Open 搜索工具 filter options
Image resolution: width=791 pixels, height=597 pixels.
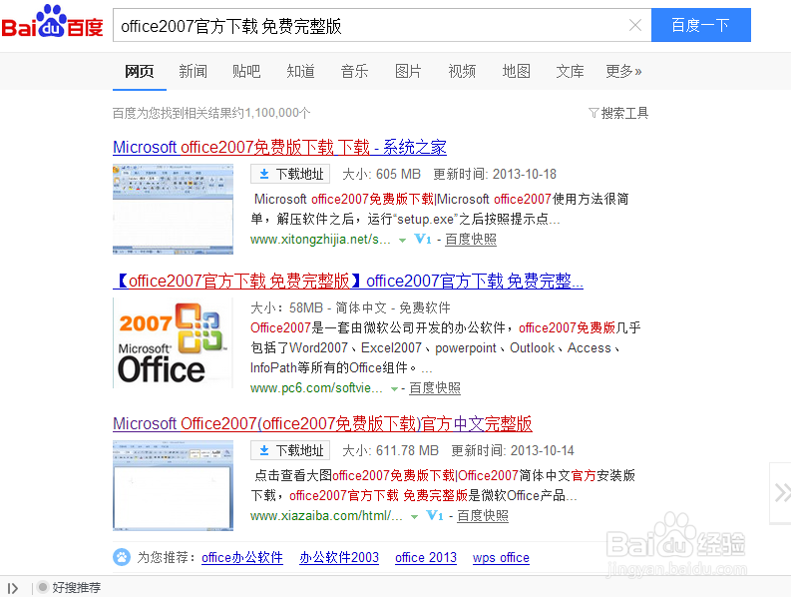click(x=618, y=113)
